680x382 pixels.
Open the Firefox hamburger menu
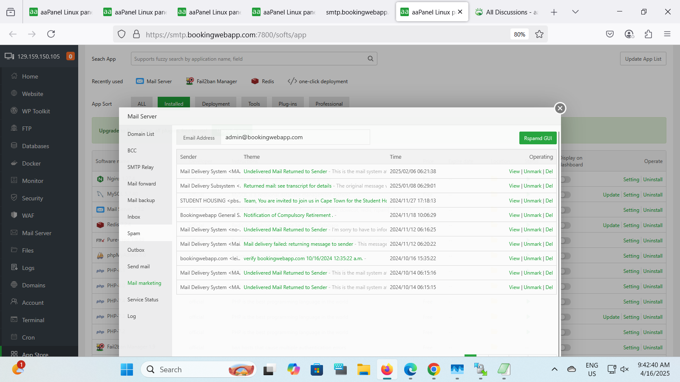coord(667,34)
